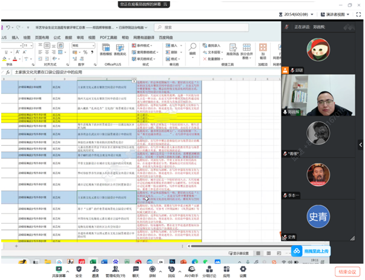Open 分组讨论 breakout rooms icon

point(209,272)
